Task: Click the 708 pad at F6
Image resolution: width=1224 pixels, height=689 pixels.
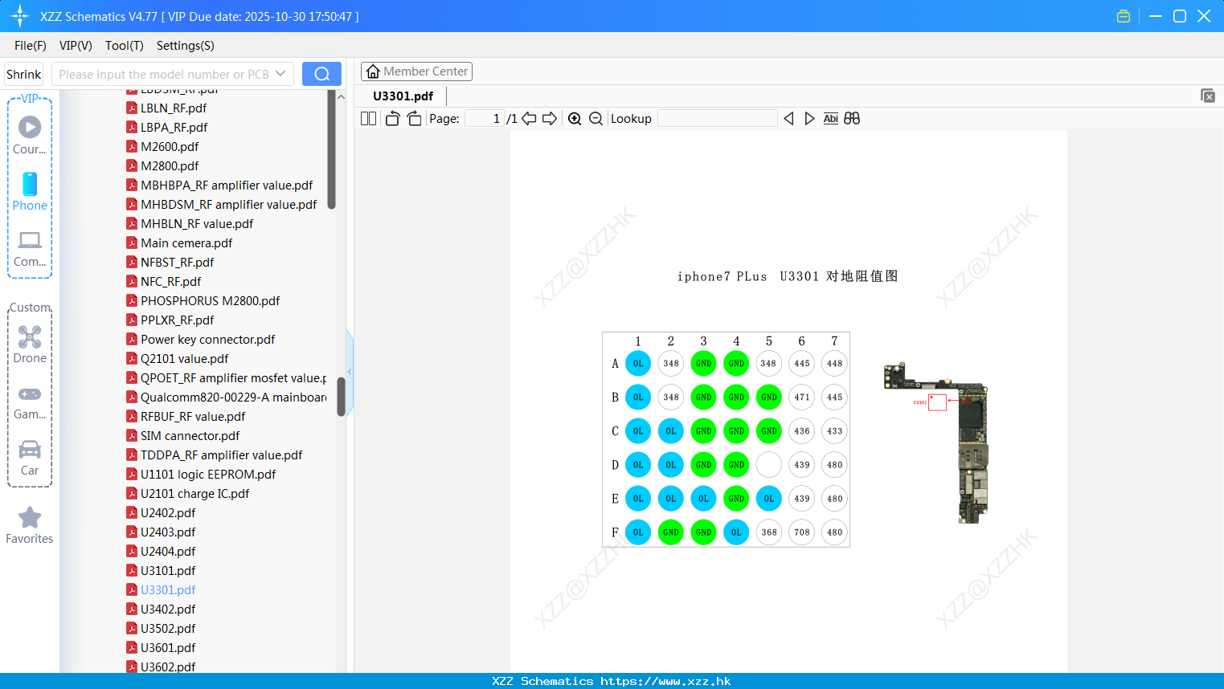Action: pyautogui.click(x=801, y=532)
